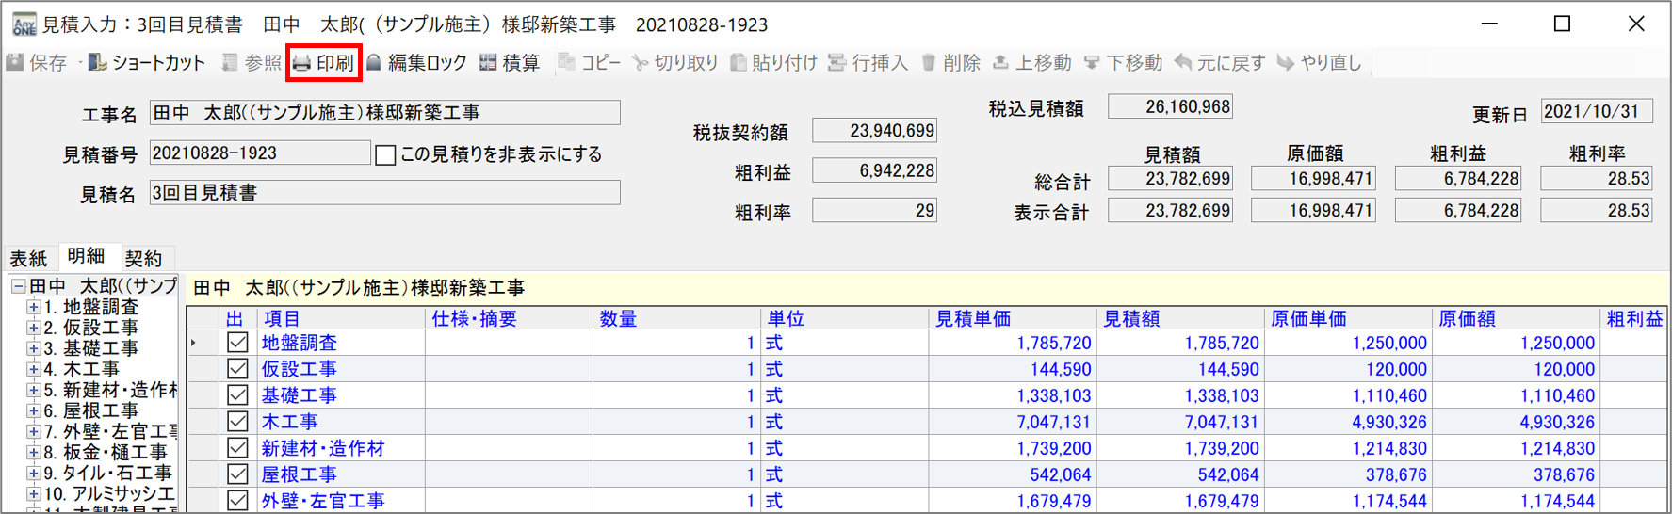Toggle the 木工事 row output checkbox

pyautogui.click(x=237, y=423)
